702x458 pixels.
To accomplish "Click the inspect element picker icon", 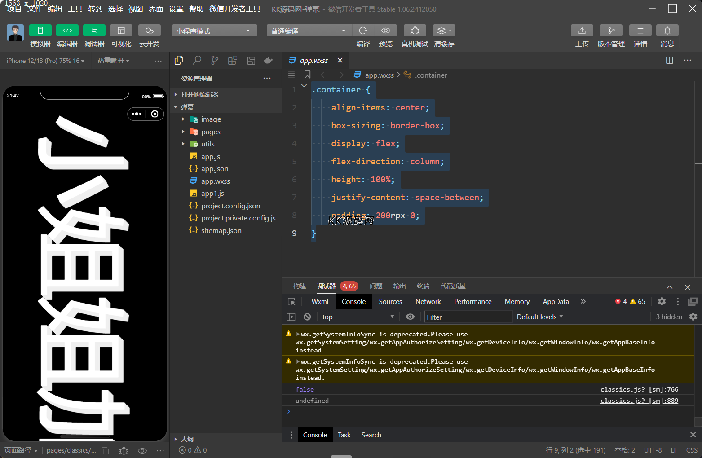I will [x=291, y=302].
